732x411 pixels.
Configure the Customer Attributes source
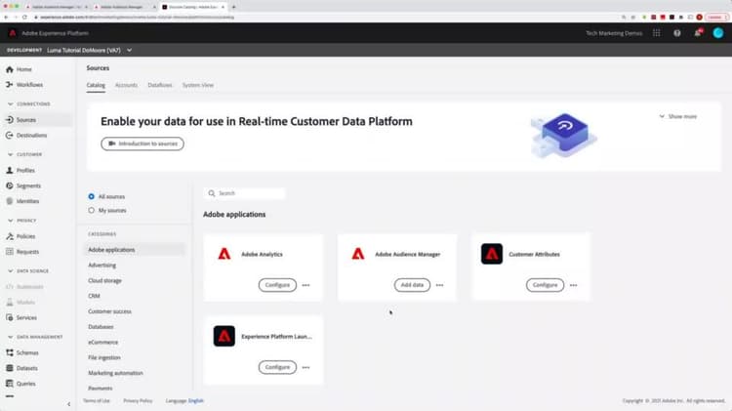pos(545,285)
